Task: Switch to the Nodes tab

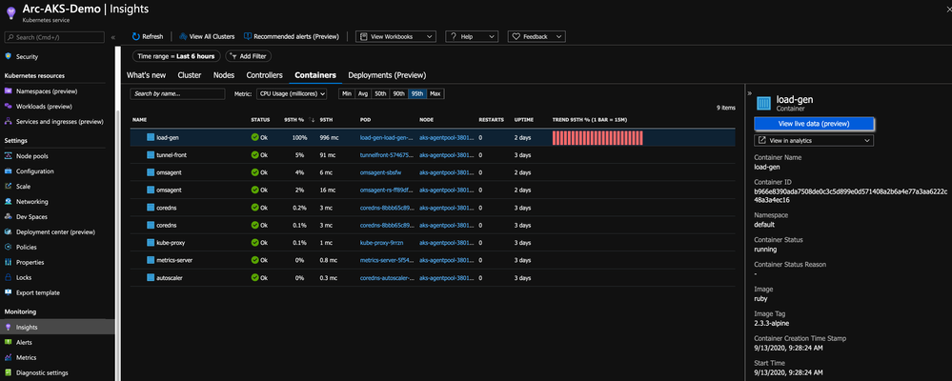Action: click(224, 75)
